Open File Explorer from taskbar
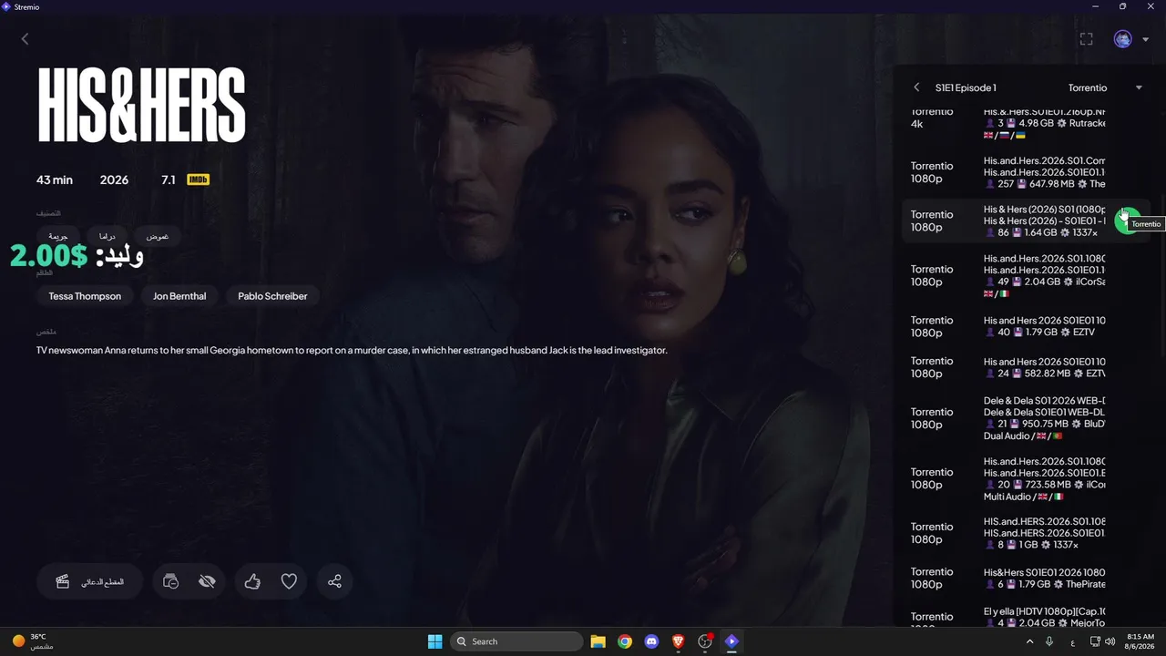1166x656 pixels. (x=598, y=641)
